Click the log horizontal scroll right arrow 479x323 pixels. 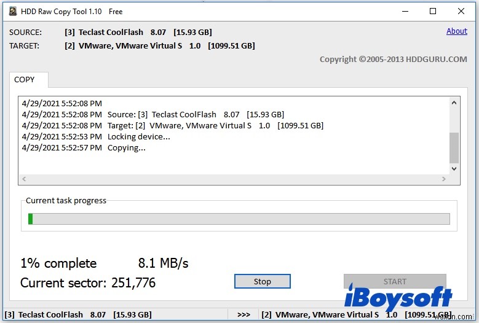coord(443,179)
